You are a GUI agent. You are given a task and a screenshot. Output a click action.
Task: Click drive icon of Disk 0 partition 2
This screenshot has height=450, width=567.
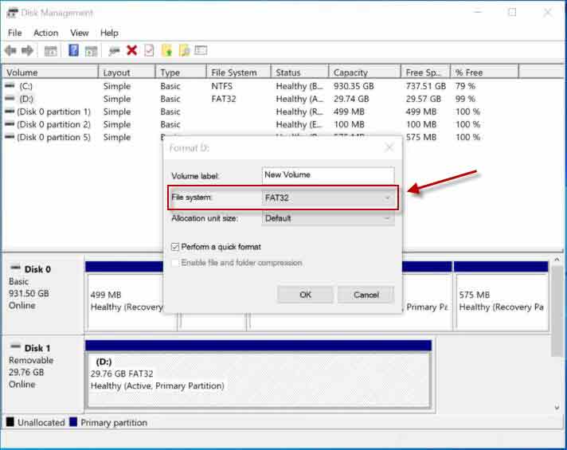[10, 124]
